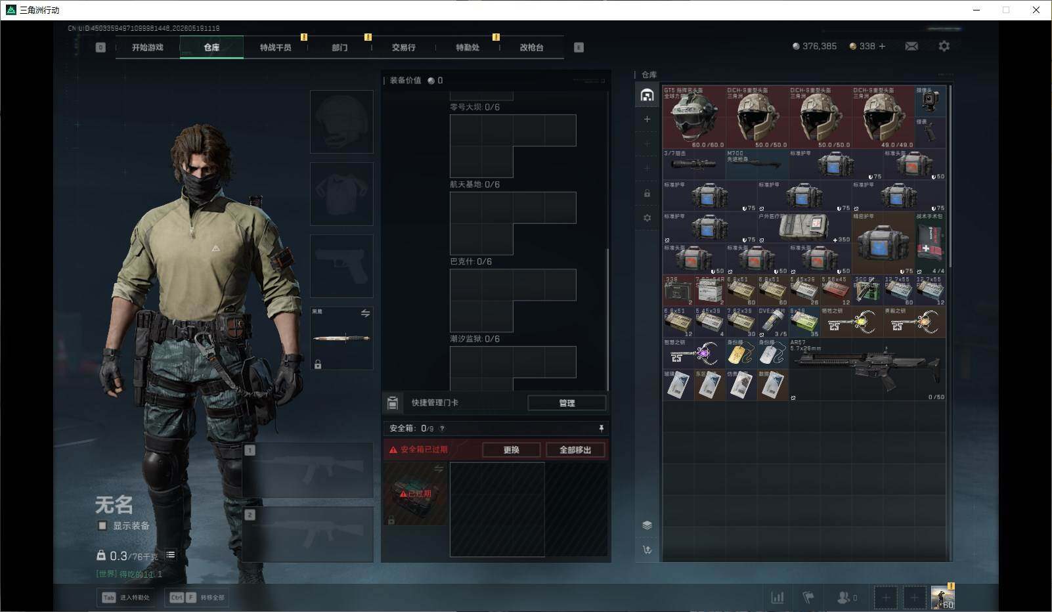Open the 特勤处 tab
1052x612 pixels.
pyautogui.click(x=468, y=47)
